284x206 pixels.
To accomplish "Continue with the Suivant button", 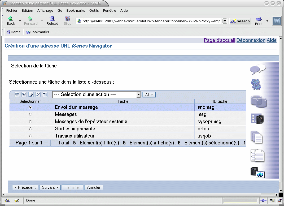I will (50, 187).
